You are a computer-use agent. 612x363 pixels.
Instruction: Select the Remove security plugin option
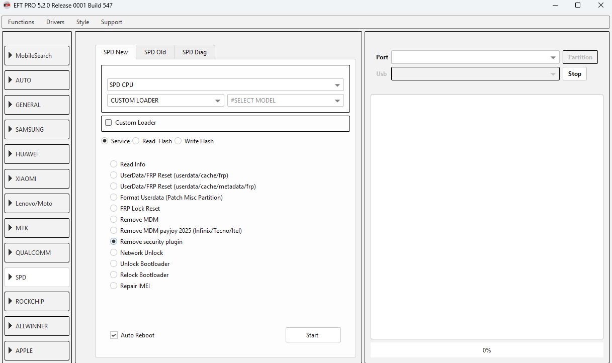coord(146,242)
